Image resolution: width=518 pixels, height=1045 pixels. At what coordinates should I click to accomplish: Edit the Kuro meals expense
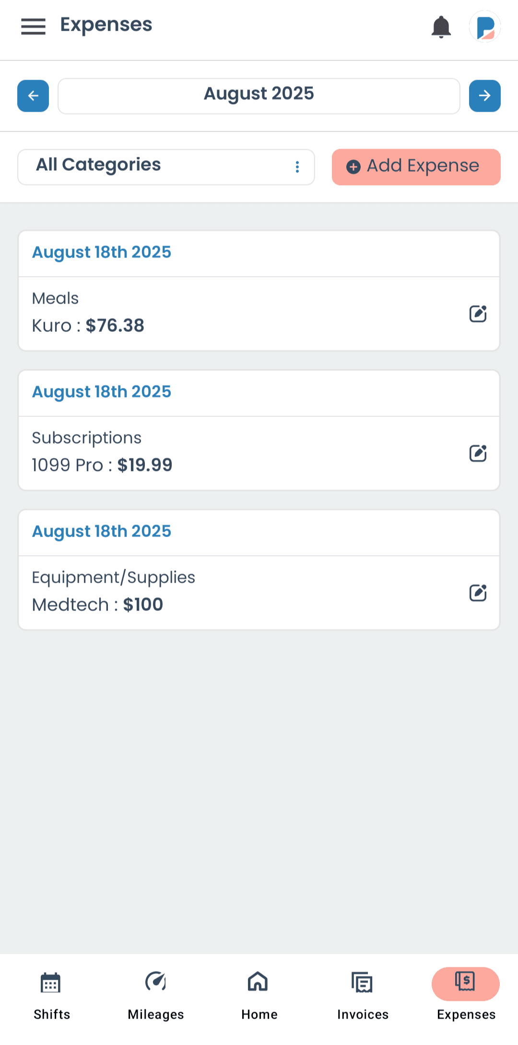click(478, 314)
